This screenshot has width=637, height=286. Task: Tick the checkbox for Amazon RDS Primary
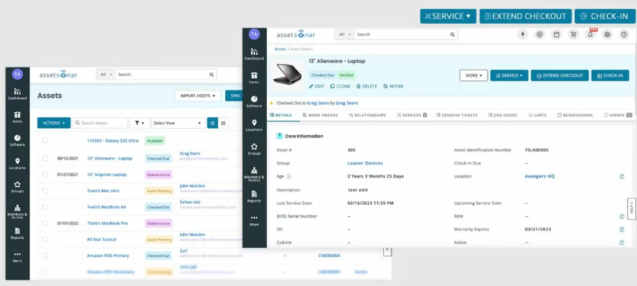[45, 256]
